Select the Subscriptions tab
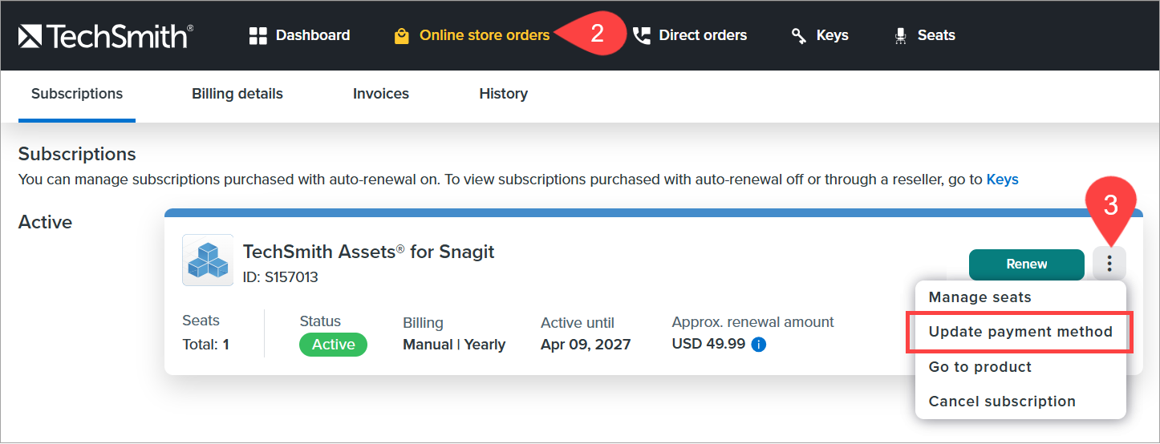The image size is (1160, 444). point(77,94)
